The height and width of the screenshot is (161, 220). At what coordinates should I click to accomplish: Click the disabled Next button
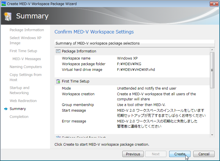pyautogui.click(x=156, y=154)
